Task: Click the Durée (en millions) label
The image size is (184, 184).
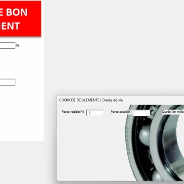Action: click(173, 112)
